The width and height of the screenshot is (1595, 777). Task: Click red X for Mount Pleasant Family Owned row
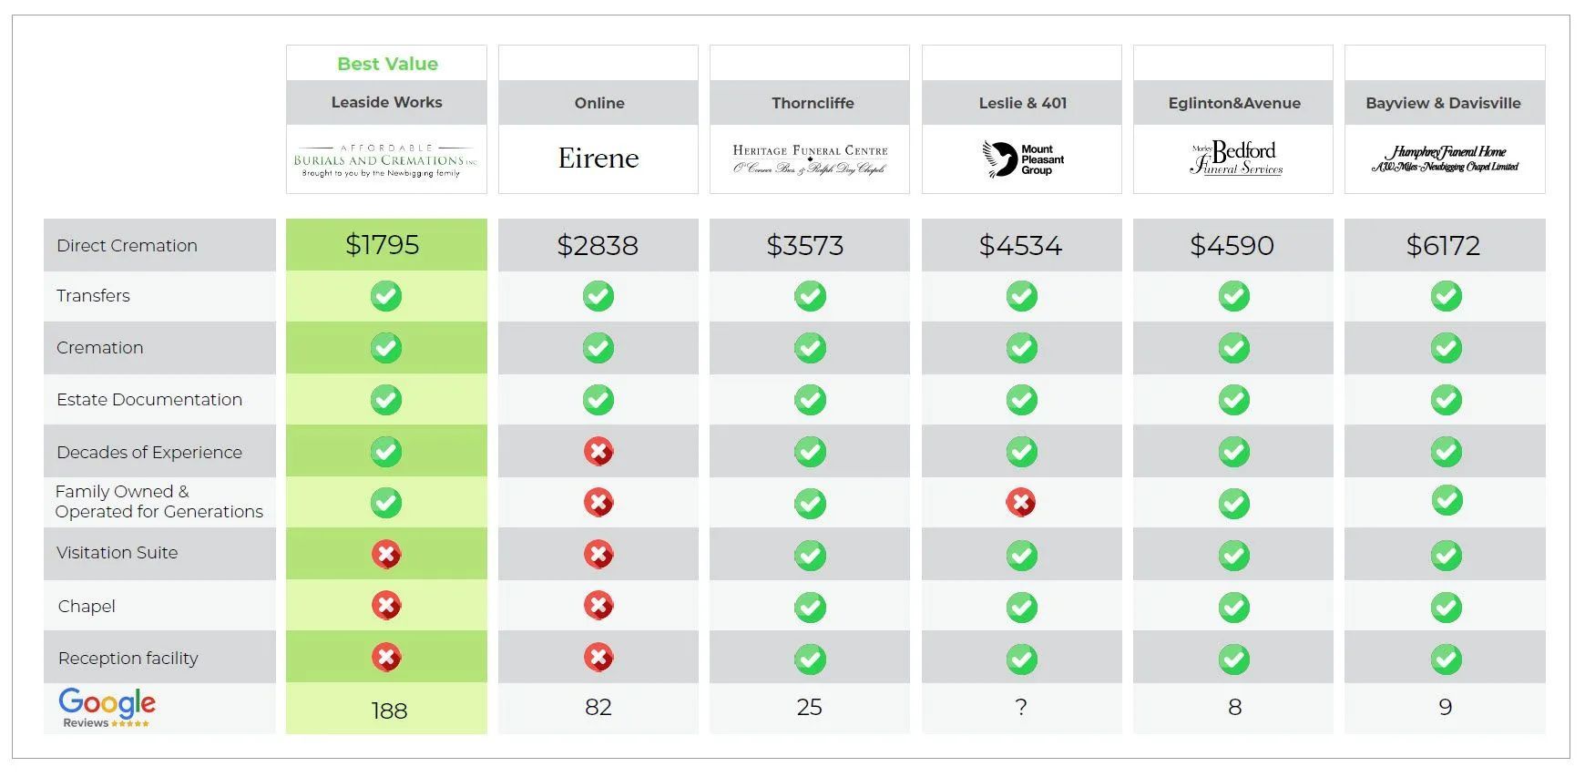pyautogui.click(x=1021, y=502)
